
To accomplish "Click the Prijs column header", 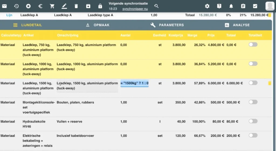I will pyautogui.click(x=211, y=35).
